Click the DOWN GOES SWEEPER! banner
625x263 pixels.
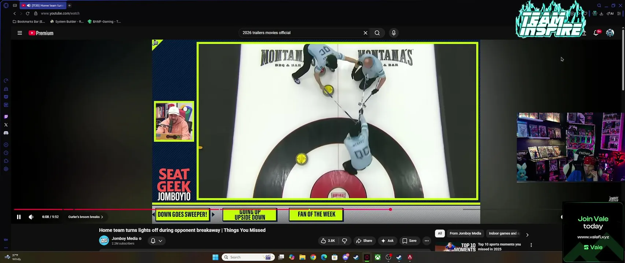tap(182, 214)
